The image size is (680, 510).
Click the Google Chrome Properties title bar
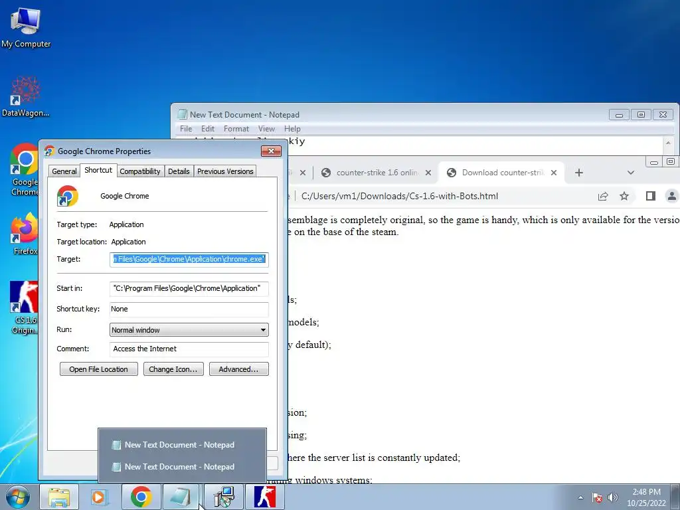pos(152,151)
